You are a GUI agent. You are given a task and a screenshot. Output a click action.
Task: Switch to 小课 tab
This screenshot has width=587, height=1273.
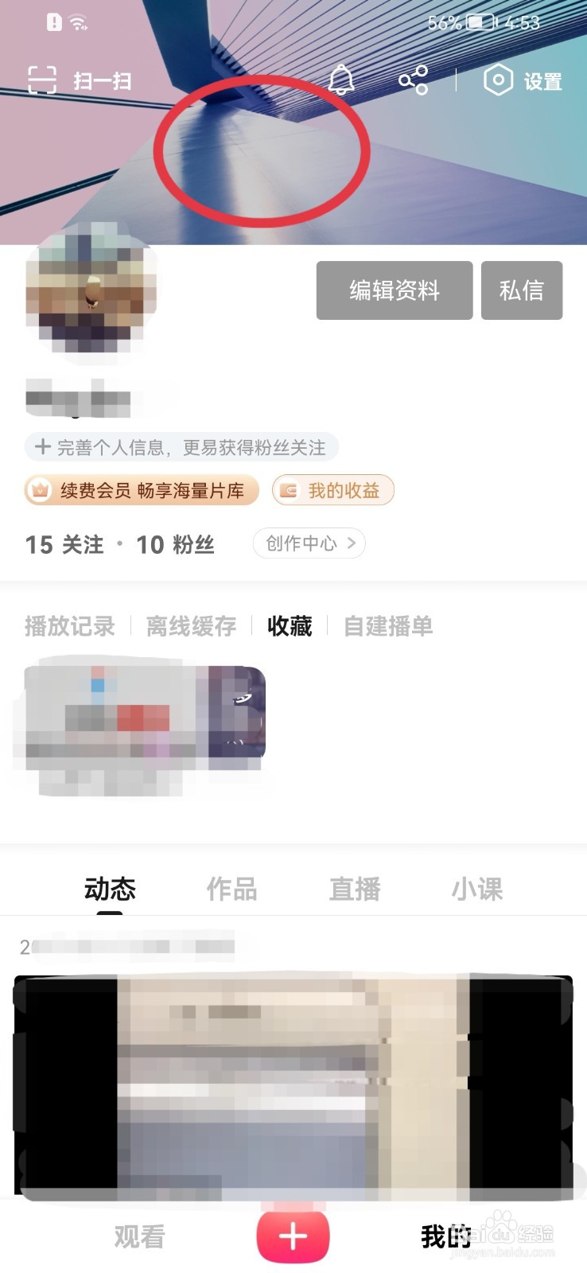click(477, 889)
